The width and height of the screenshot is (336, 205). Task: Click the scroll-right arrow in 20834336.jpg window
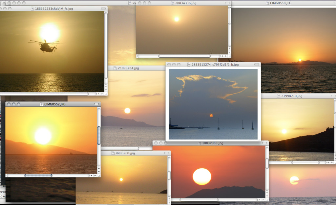(226, 56)
